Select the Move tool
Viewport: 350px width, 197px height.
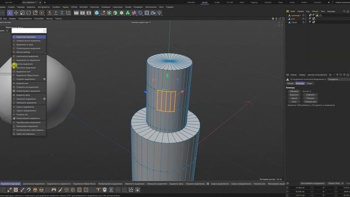pos(16,13)
